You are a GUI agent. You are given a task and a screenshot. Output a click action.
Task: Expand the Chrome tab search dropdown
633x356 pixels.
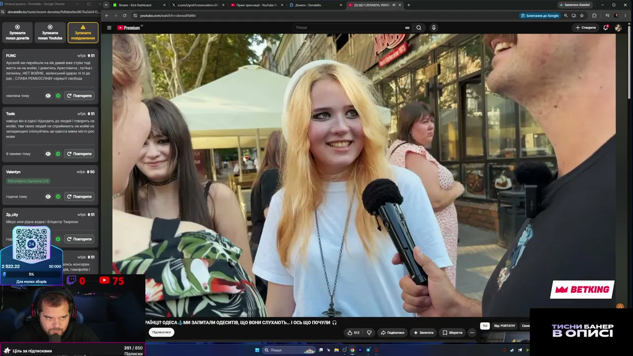106,5
